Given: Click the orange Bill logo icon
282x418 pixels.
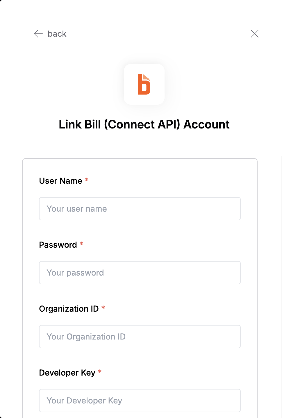Looking at the screenshot, I should click(x=144, y=84).
